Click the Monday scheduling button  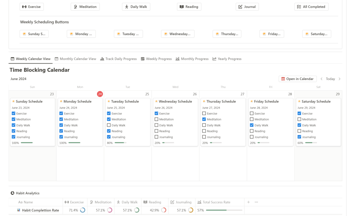[81, 34]
